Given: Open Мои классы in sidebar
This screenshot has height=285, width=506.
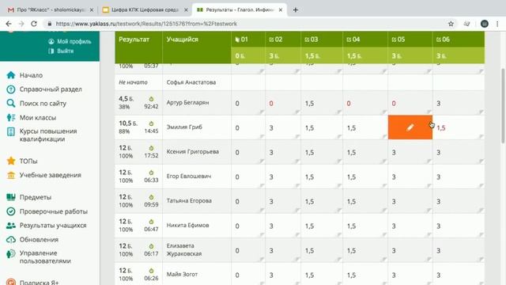Looking at the screenshot, I should pos(32,118).
